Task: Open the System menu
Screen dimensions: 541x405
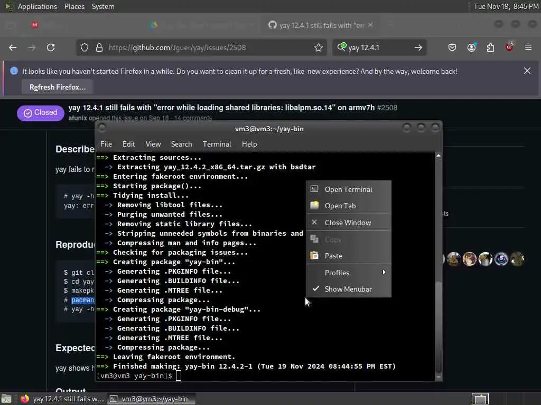Action: 103,6
